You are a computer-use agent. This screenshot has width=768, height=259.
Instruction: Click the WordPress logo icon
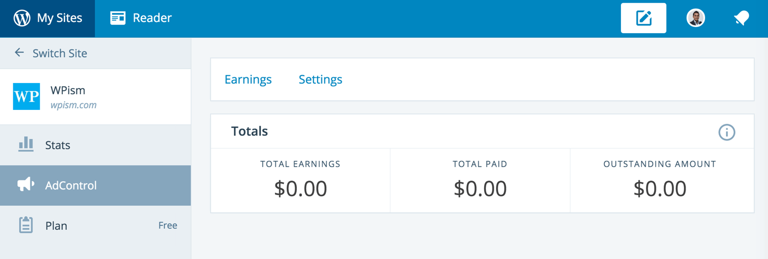(22, 18)
